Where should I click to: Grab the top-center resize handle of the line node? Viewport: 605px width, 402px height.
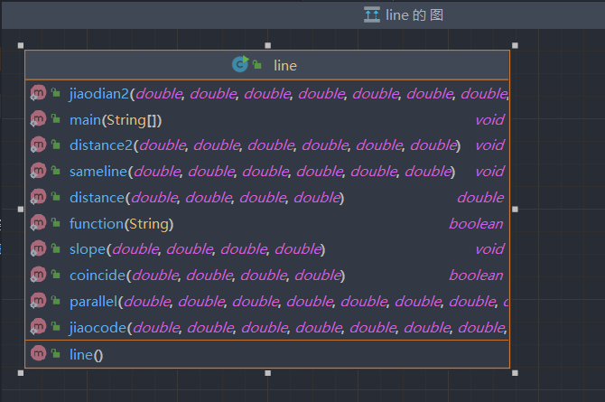(x=268, y=45)
